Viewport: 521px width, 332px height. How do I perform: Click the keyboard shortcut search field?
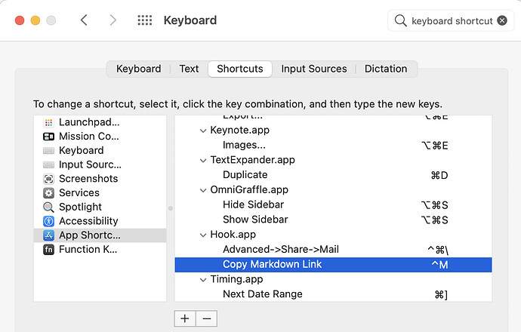click(x=451, y=20)
